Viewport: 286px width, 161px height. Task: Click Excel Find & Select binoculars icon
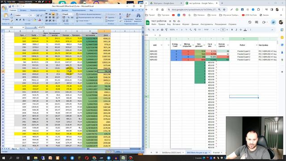[x=138, y=17]
